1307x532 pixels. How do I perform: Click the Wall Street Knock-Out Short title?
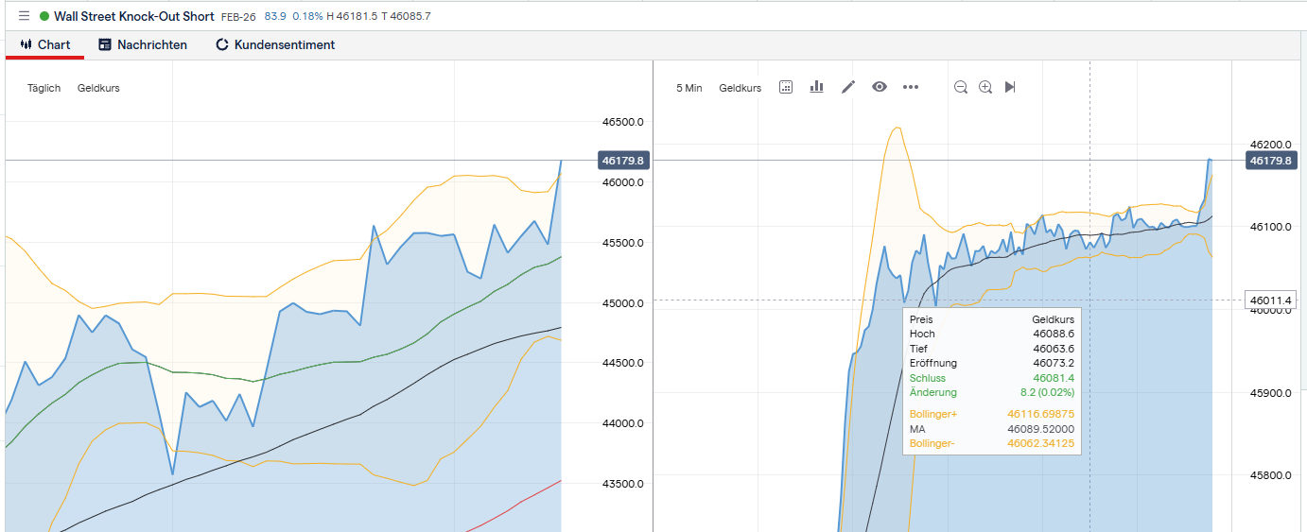point(134,16)
